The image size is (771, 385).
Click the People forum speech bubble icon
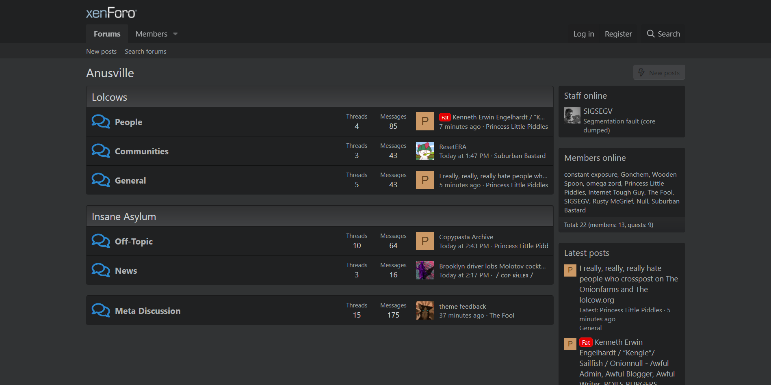[x=101, y=121]
